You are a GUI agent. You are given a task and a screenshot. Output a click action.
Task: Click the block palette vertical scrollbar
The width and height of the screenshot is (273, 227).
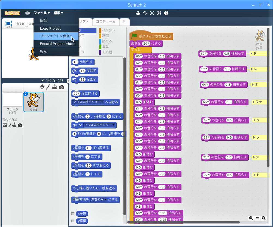[x=125, y=136]
